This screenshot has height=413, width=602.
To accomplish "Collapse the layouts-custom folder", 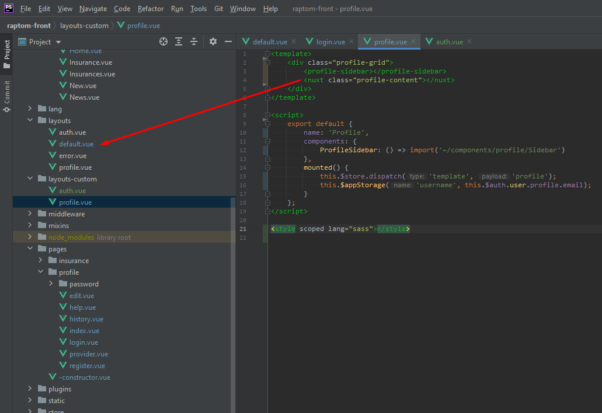I will 30,178.
